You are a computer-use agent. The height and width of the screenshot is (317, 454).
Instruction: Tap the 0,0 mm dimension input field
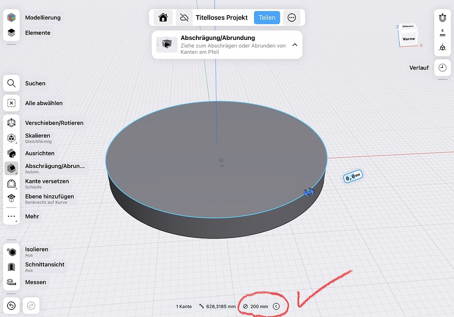pyautogui.click(x=352, y=176)
